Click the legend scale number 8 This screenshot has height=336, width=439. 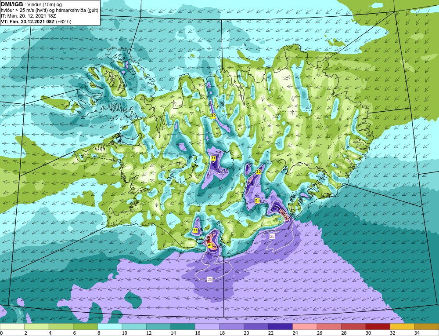click(99, 333)
